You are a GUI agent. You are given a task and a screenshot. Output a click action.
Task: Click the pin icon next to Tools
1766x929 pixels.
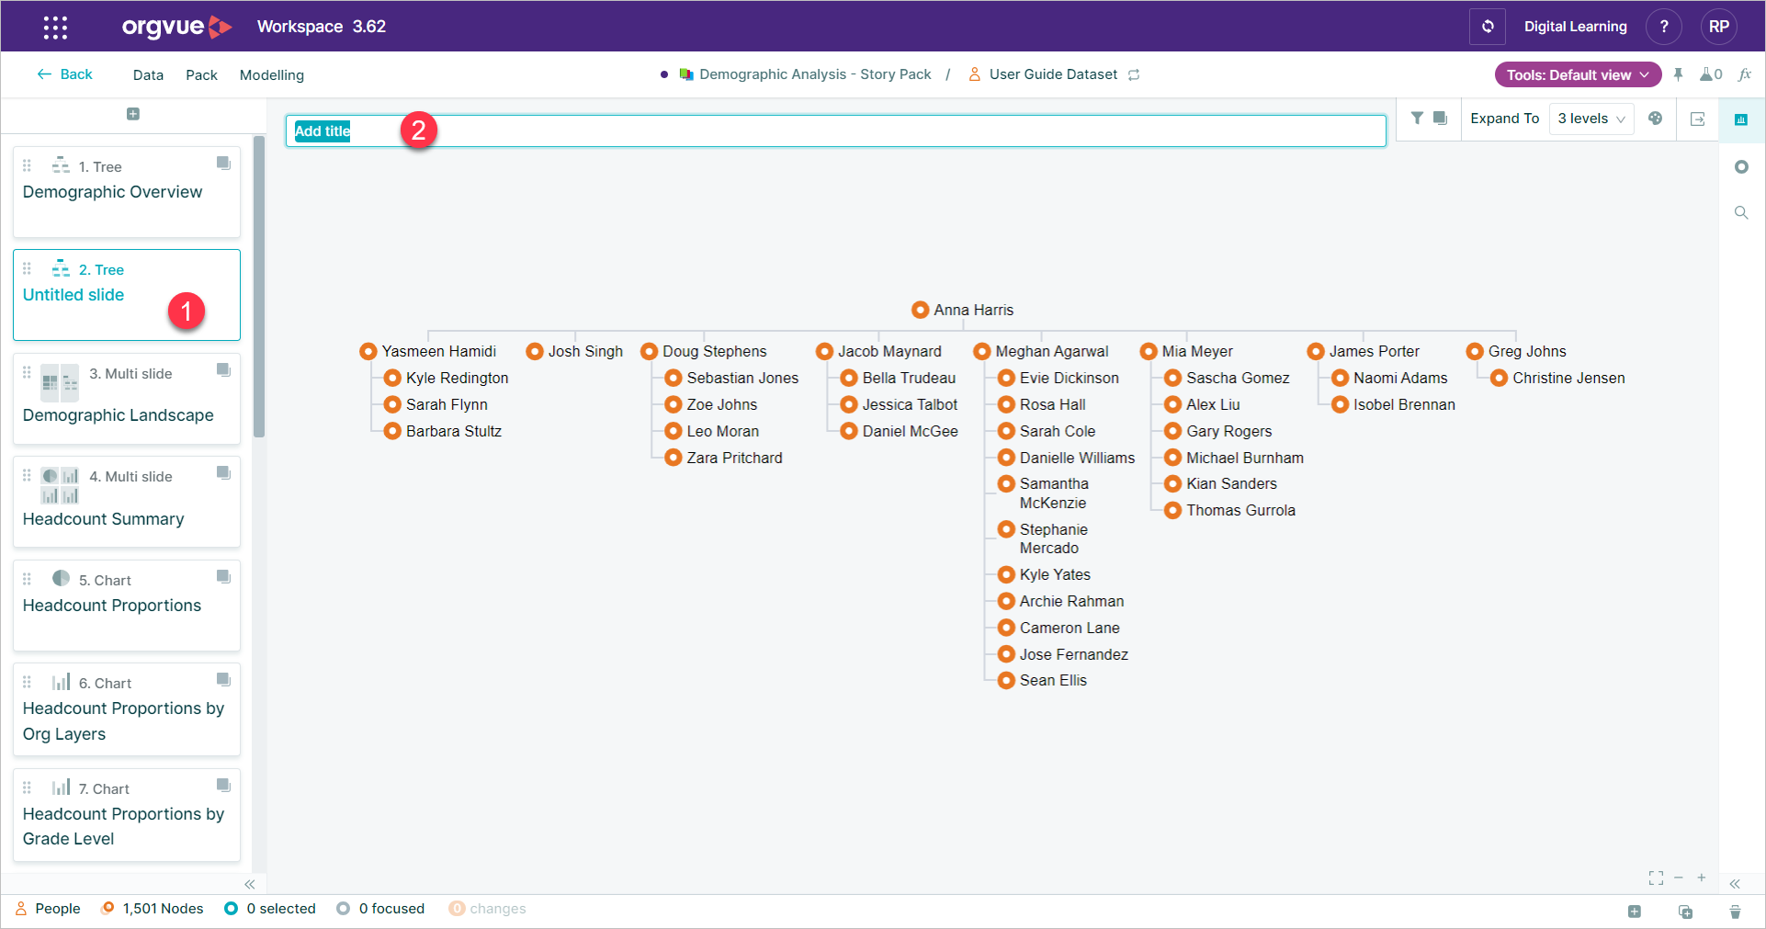(x=1679, y=74)
